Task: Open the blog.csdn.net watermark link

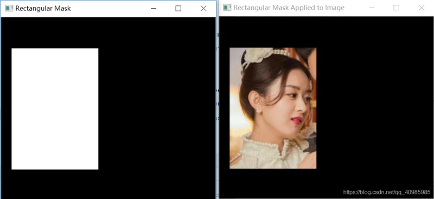Action: click(387, 192)
